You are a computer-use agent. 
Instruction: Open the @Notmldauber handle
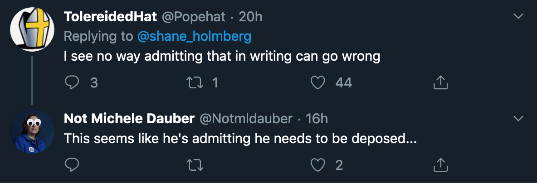246,119
